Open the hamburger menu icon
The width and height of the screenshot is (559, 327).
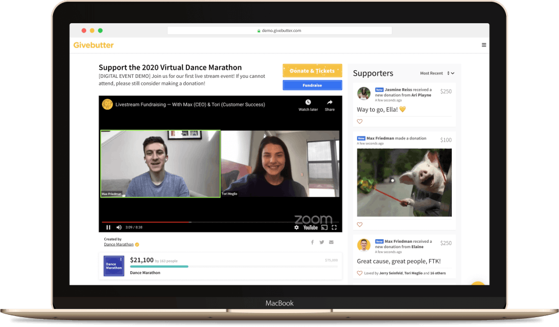tap(484, 45)
